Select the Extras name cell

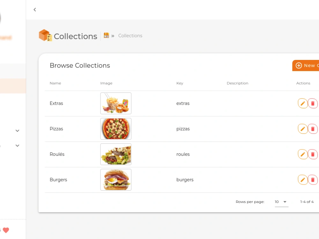56,103
